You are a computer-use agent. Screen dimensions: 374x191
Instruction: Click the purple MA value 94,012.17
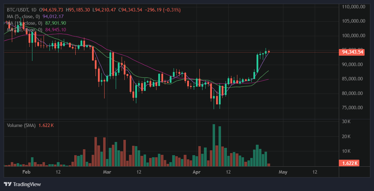coord(53,16)
